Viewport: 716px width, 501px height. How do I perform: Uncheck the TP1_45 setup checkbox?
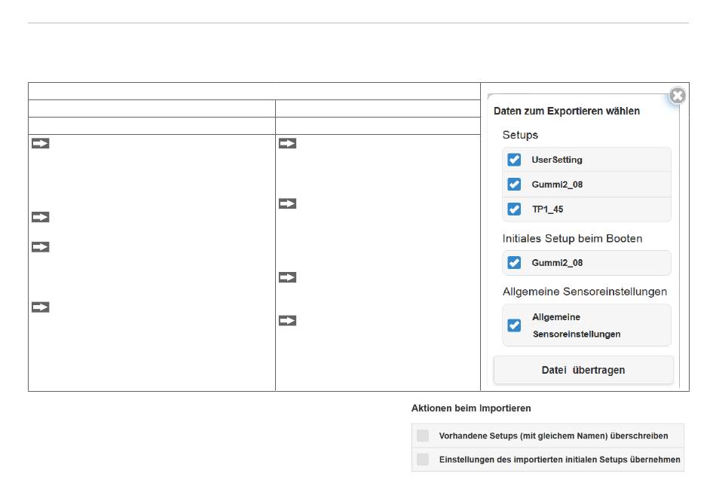pyautogui.click(x=514, y=209)
